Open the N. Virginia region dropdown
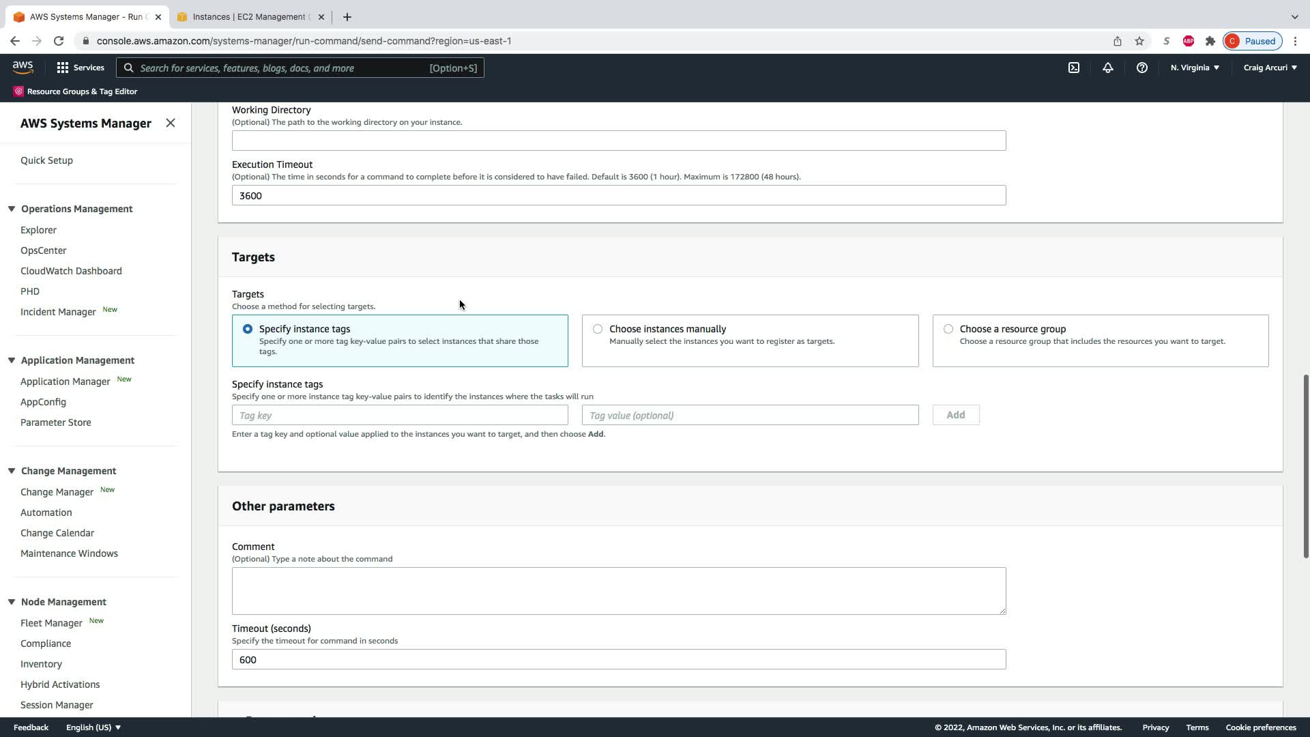This screenshot has height=737, width=1310. coord(1194,68)
